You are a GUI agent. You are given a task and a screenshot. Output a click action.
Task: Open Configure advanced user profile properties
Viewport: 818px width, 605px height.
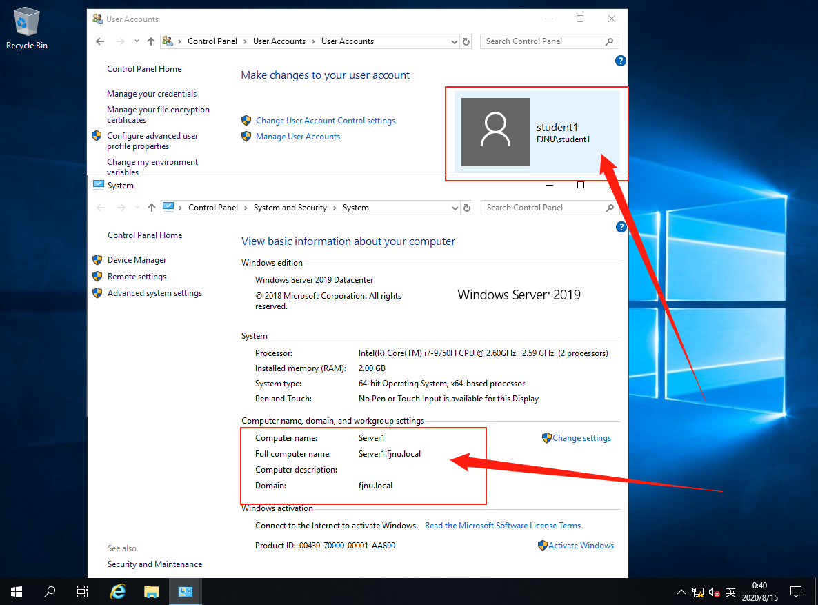152,141
